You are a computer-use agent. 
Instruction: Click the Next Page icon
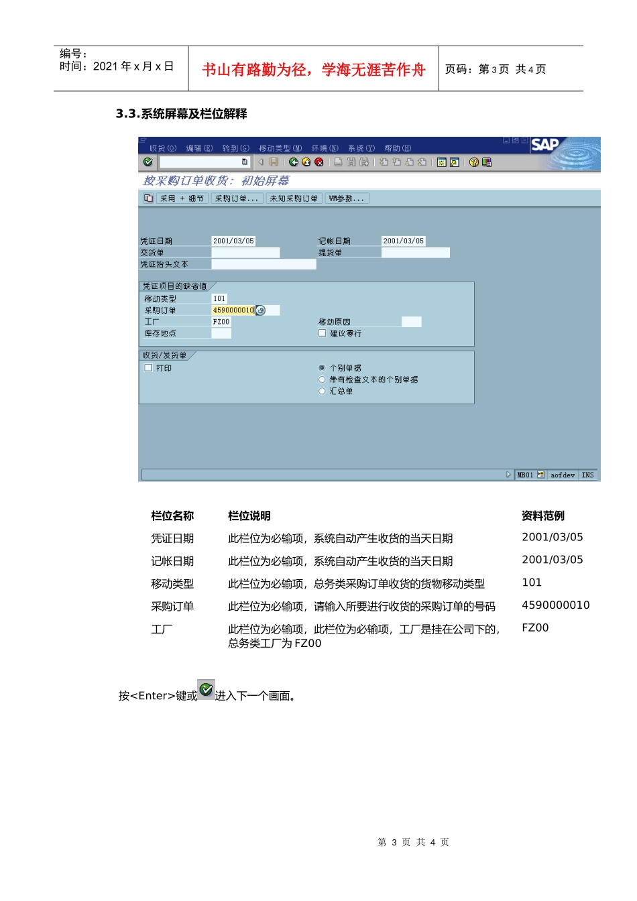[x=409, y=162]
